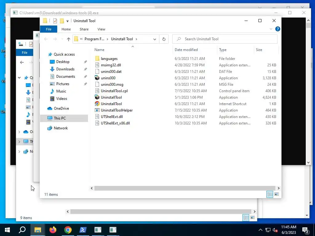The height and width of the screenshot is (236, 315).
Task: Collapse Quick access in background Explorer window
Action: point(19,77)
